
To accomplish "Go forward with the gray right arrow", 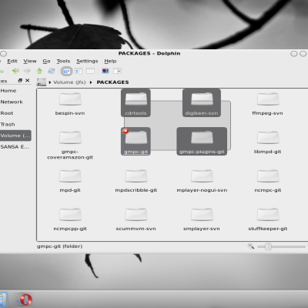I will (x=27, y=71).
